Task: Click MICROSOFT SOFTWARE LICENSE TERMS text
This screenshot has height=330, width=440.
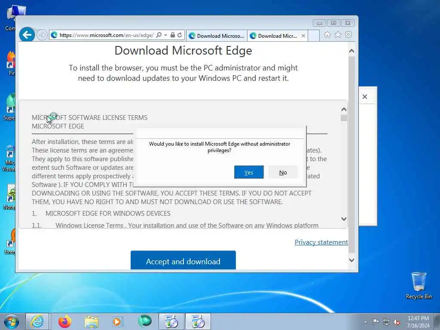Action: pyautogui.click(x=89, y=118)
